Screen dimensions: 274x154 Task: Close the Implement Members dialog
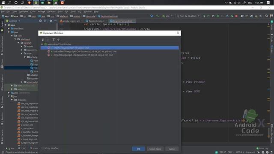(x=178, y=33)
